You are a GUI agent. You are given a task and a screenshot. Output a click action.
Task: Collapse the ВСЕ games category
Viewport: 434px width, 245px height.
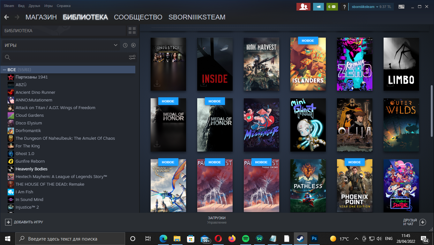(4, 70)
